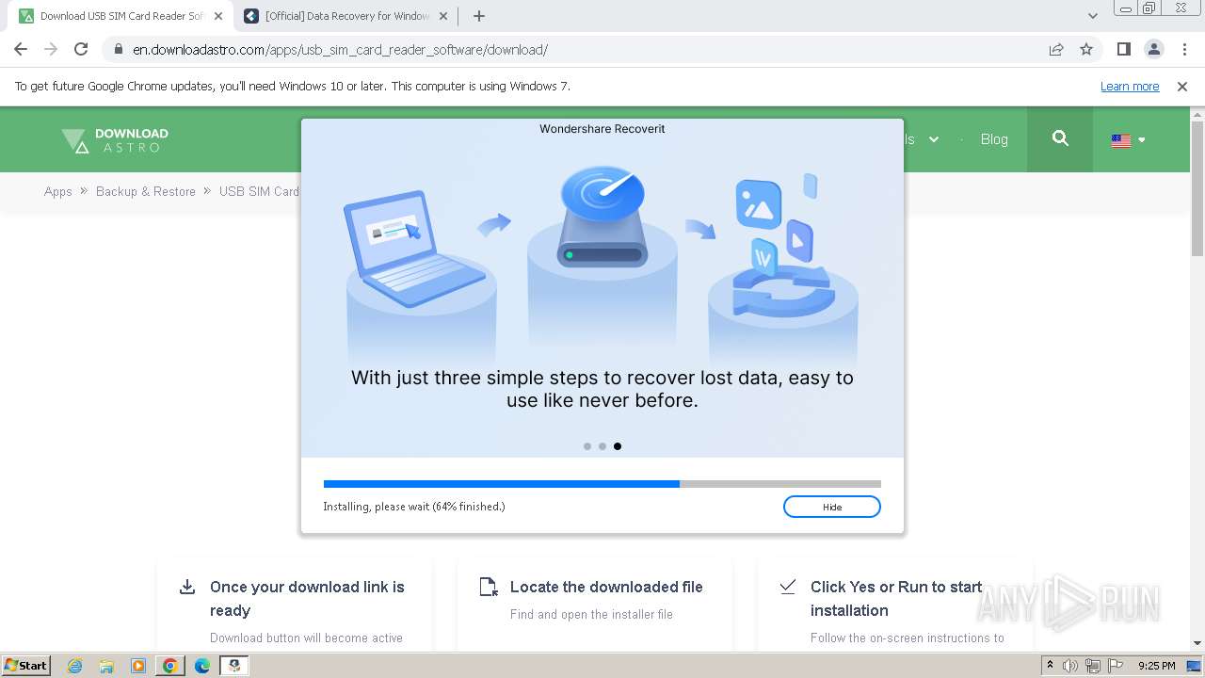
Task: Launch Internet Explorer from taskbar
Action: pos(74,666)
